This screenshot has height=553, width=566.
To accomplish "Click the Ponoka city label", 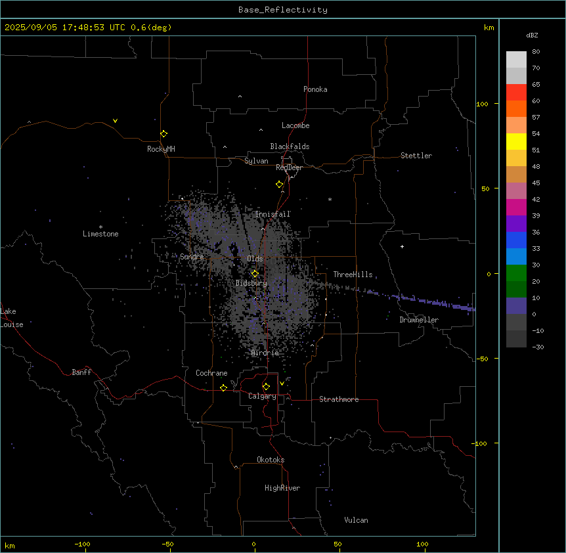I will click(x=315, y=89).
